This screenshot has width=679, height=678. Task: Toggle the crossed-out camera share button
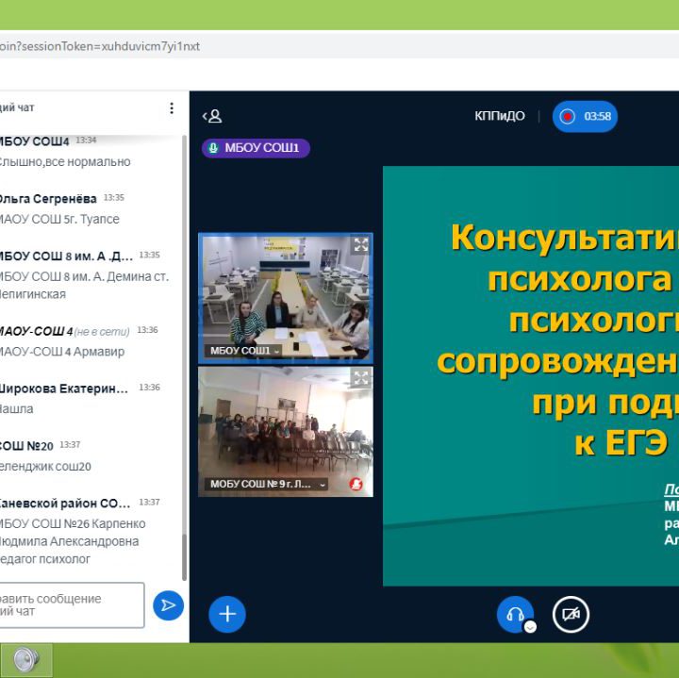pyautogui.click(x=570, y=614)
